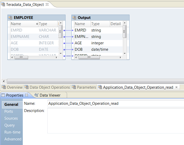Click the Properties view icon

3,95
